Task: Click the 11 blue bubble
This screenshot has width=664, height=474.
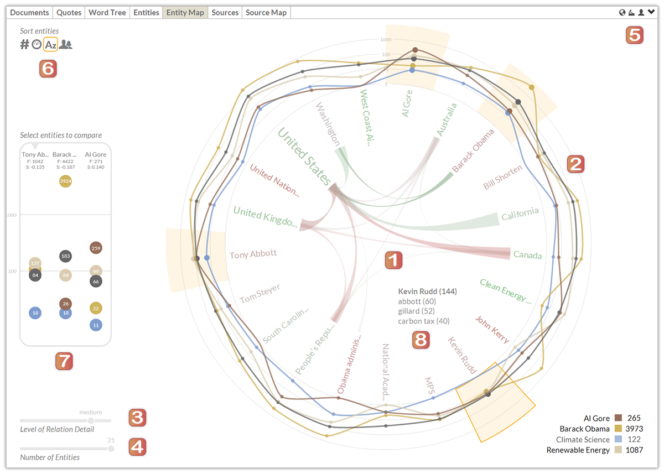Action: pyautogui.click(x=96, y=325)
